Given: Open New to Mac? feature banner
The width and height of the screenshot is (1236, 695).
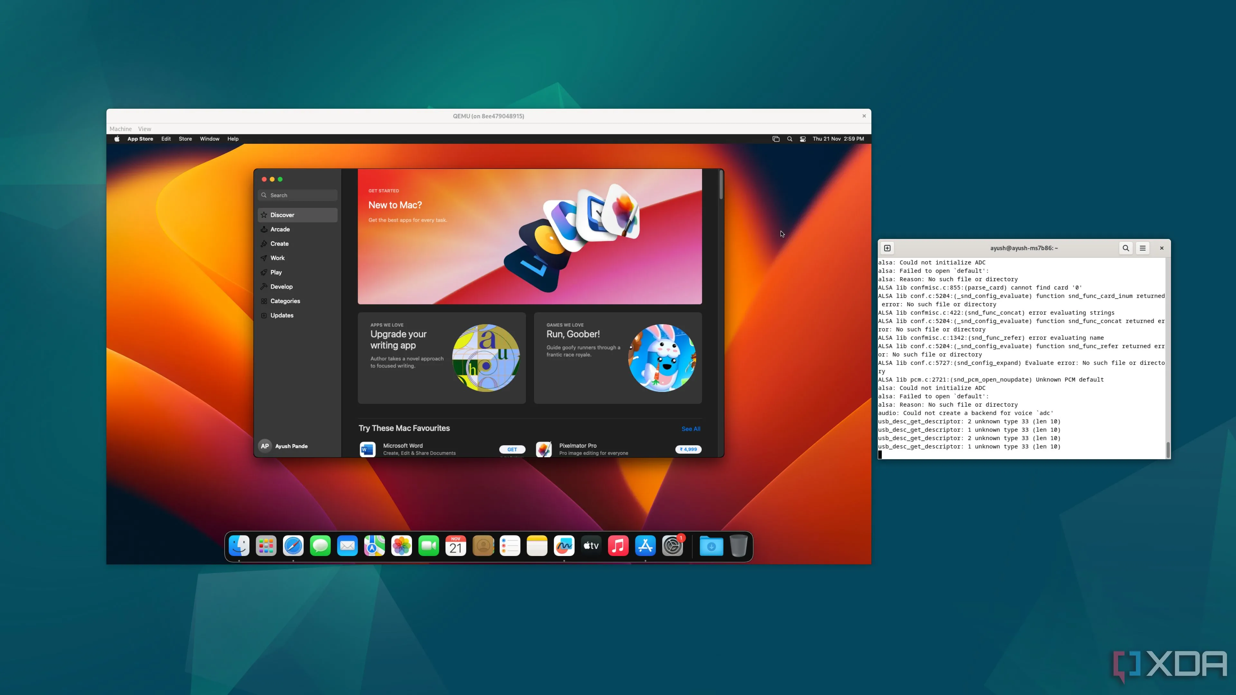Looking at the screenshot, I should pos(530,236).
